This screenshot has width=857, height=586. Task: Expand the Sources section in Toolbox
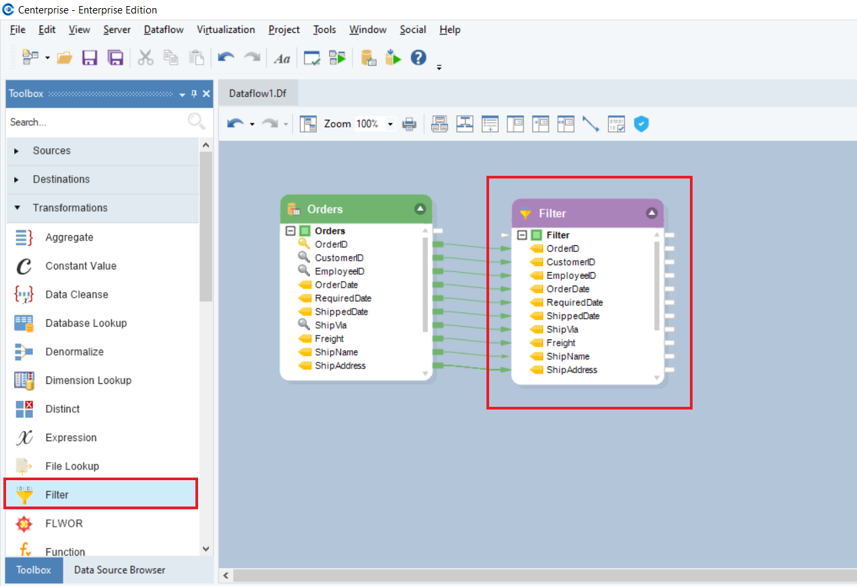click(17, 151)
